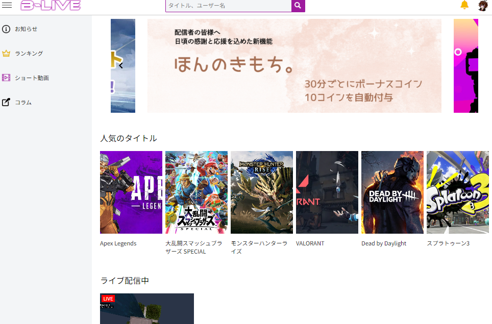Open the Splatoon 3 cover art
Image resolution: width=492 pixels, height=324 pixels.
[458, 192]
